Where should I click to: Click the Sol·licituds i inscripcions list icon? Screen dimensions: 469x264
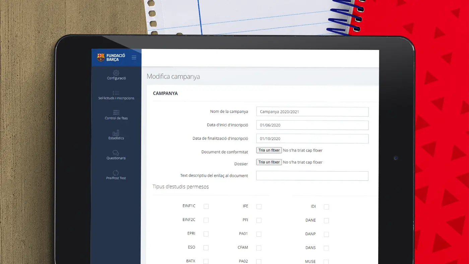tap(116, 93)
